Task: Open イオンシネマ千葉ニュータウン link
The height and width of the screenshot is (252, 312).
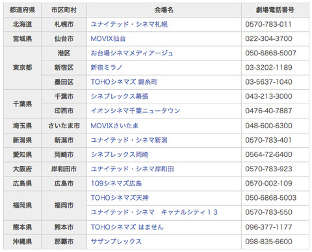Action: 135,111
